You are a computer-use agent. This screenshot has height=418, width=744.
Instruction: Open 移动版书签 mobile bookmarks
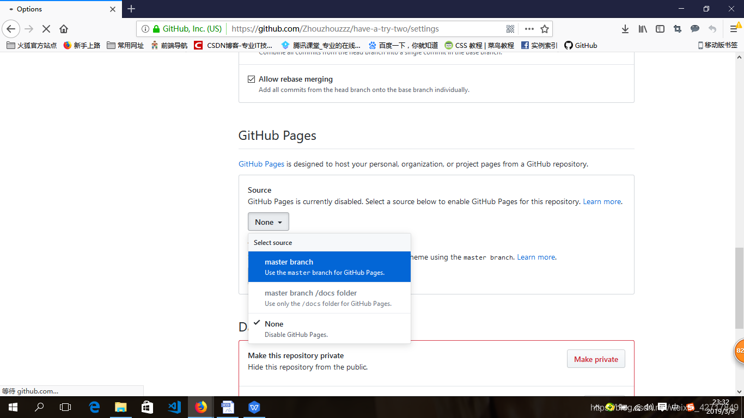pos(718,45)
